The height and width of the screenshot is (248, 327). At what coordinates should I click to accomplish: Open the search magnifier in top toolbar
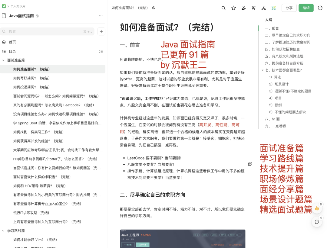(223, 8)
